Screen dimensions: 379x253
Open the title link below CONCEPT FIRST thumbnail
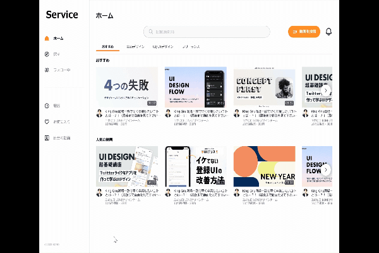click(270, 114)
